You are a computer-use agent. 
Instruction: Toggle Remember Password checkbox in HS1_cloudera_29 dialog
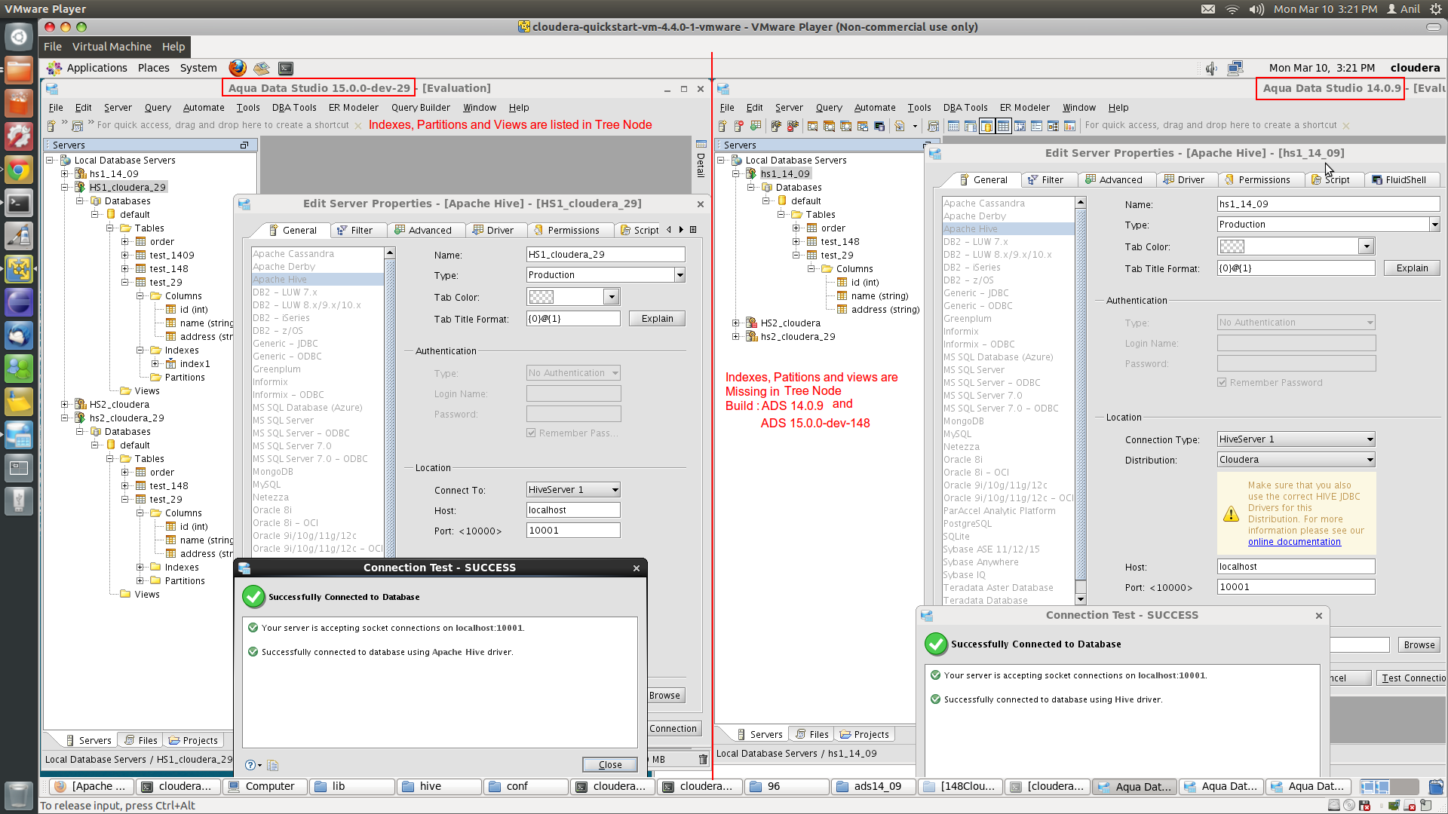531,433
